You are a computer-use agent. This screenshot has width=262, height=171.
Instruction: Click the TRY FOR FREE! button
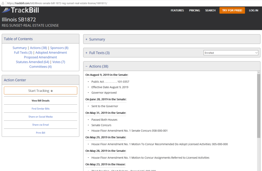[232, 11]
